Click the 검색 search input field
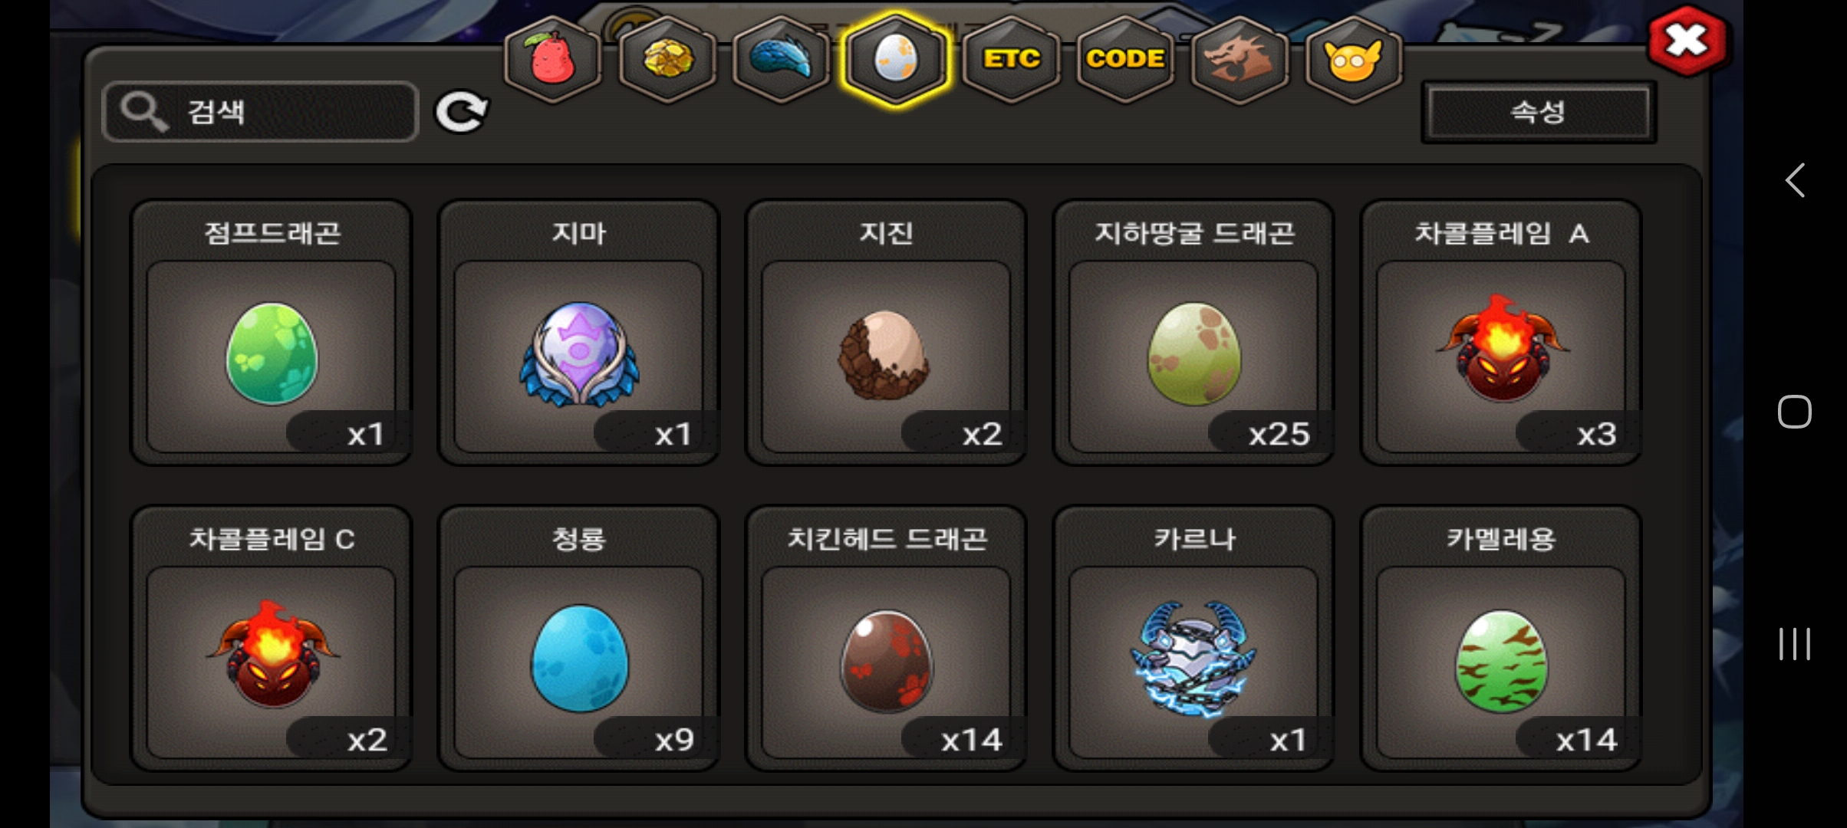Image resolution: width=1847 pixels, height=828 pixels. point(260,112)
